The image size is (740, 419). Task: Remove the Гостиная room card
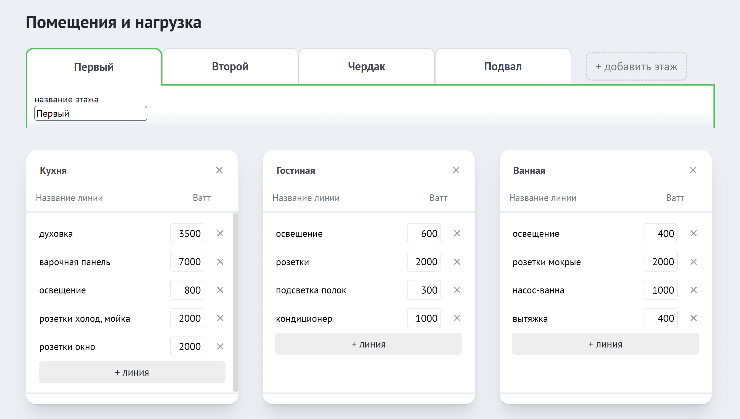click(x=456, y=170)
